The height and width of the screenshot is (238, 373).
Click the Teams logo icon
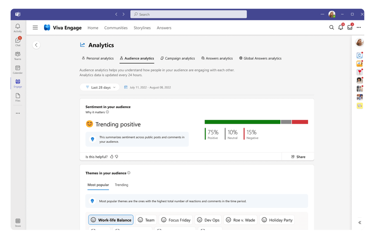18,14
